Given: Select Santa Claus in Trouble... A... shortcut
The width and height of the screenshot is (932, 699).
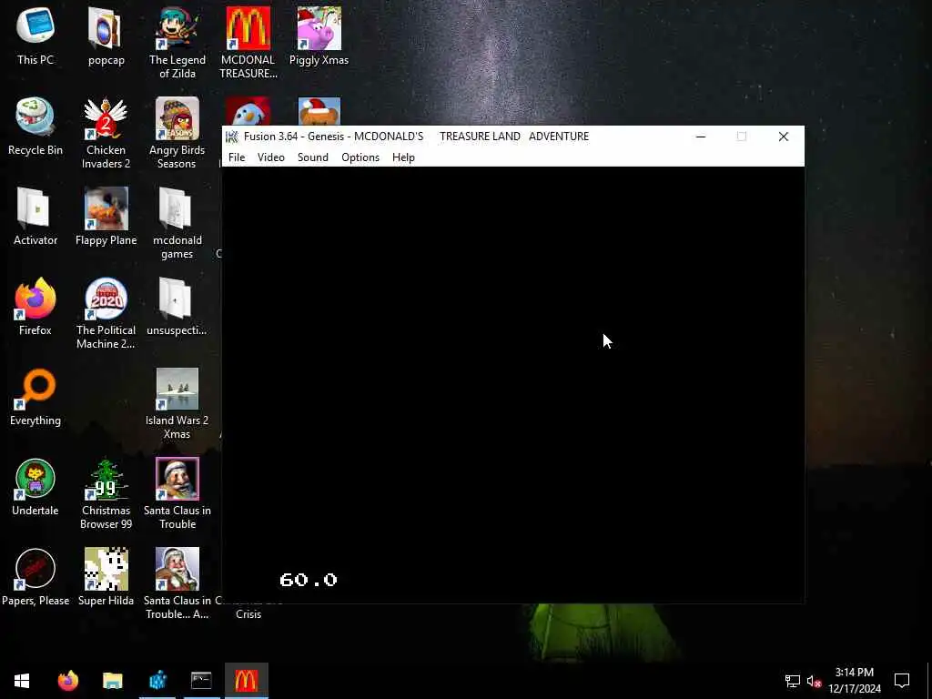Looking at the screenshot, I should 177,583.
